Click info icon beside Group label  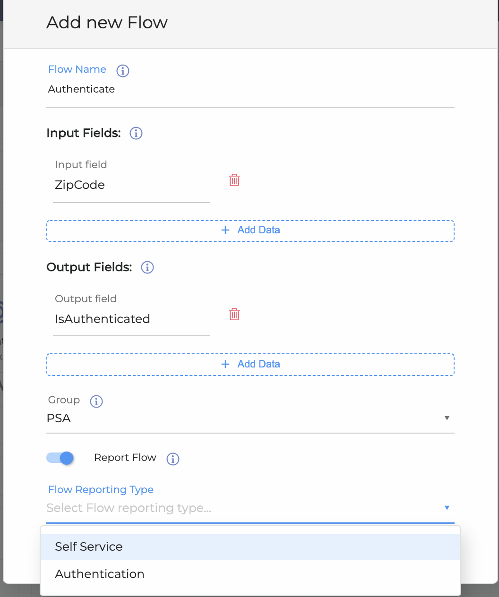(96, 401)
